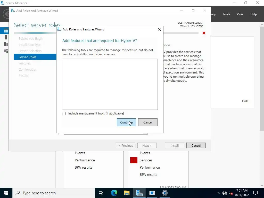Open Events in the right tile
Viewport: 264px width, 198px height.
145,153
